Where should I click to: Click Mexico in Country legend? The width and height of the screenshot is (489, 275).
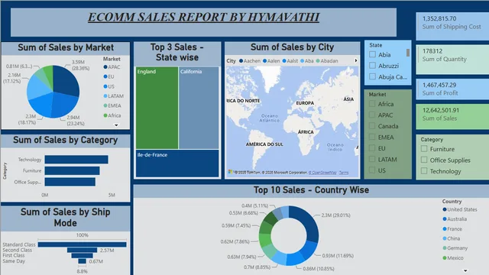pos(453,258)
